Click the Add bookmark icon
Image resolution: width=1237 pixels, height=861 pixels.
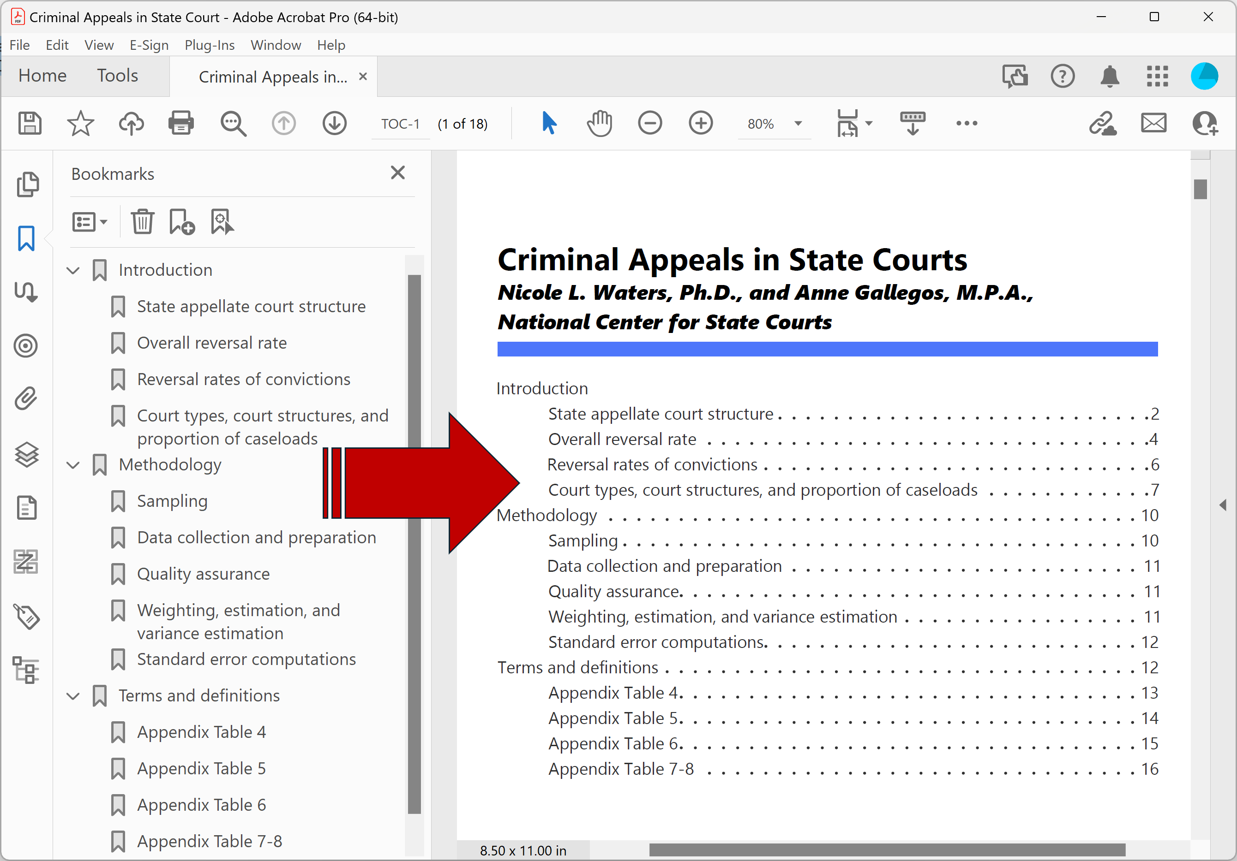point(180,223)
